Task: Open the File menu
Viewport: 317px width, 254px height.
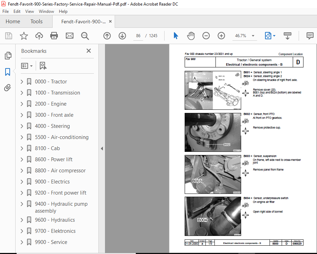Action: click(x=6, y=11)
